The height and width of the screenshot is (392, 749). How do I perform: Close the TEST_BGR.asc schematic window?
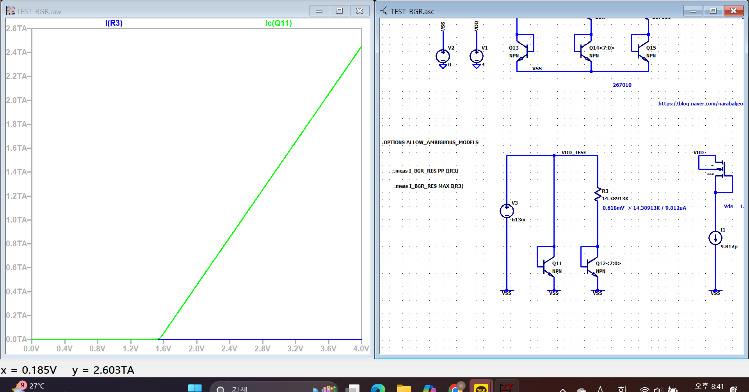[734, 11]
